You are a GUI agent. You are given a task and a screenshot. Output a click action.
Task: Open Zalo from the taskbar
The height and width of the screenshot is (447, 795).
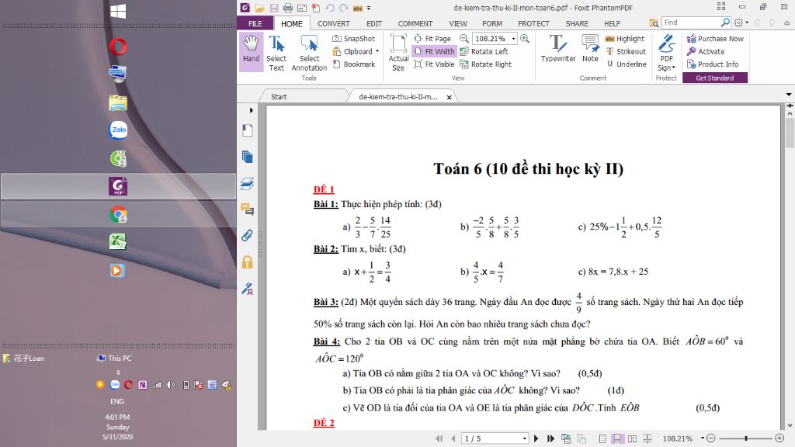(x=118, y=130)
